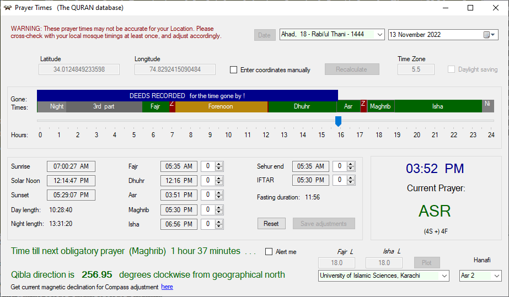Expand the Asr 2 Hanafi dropdown

(x=496, y=276)
